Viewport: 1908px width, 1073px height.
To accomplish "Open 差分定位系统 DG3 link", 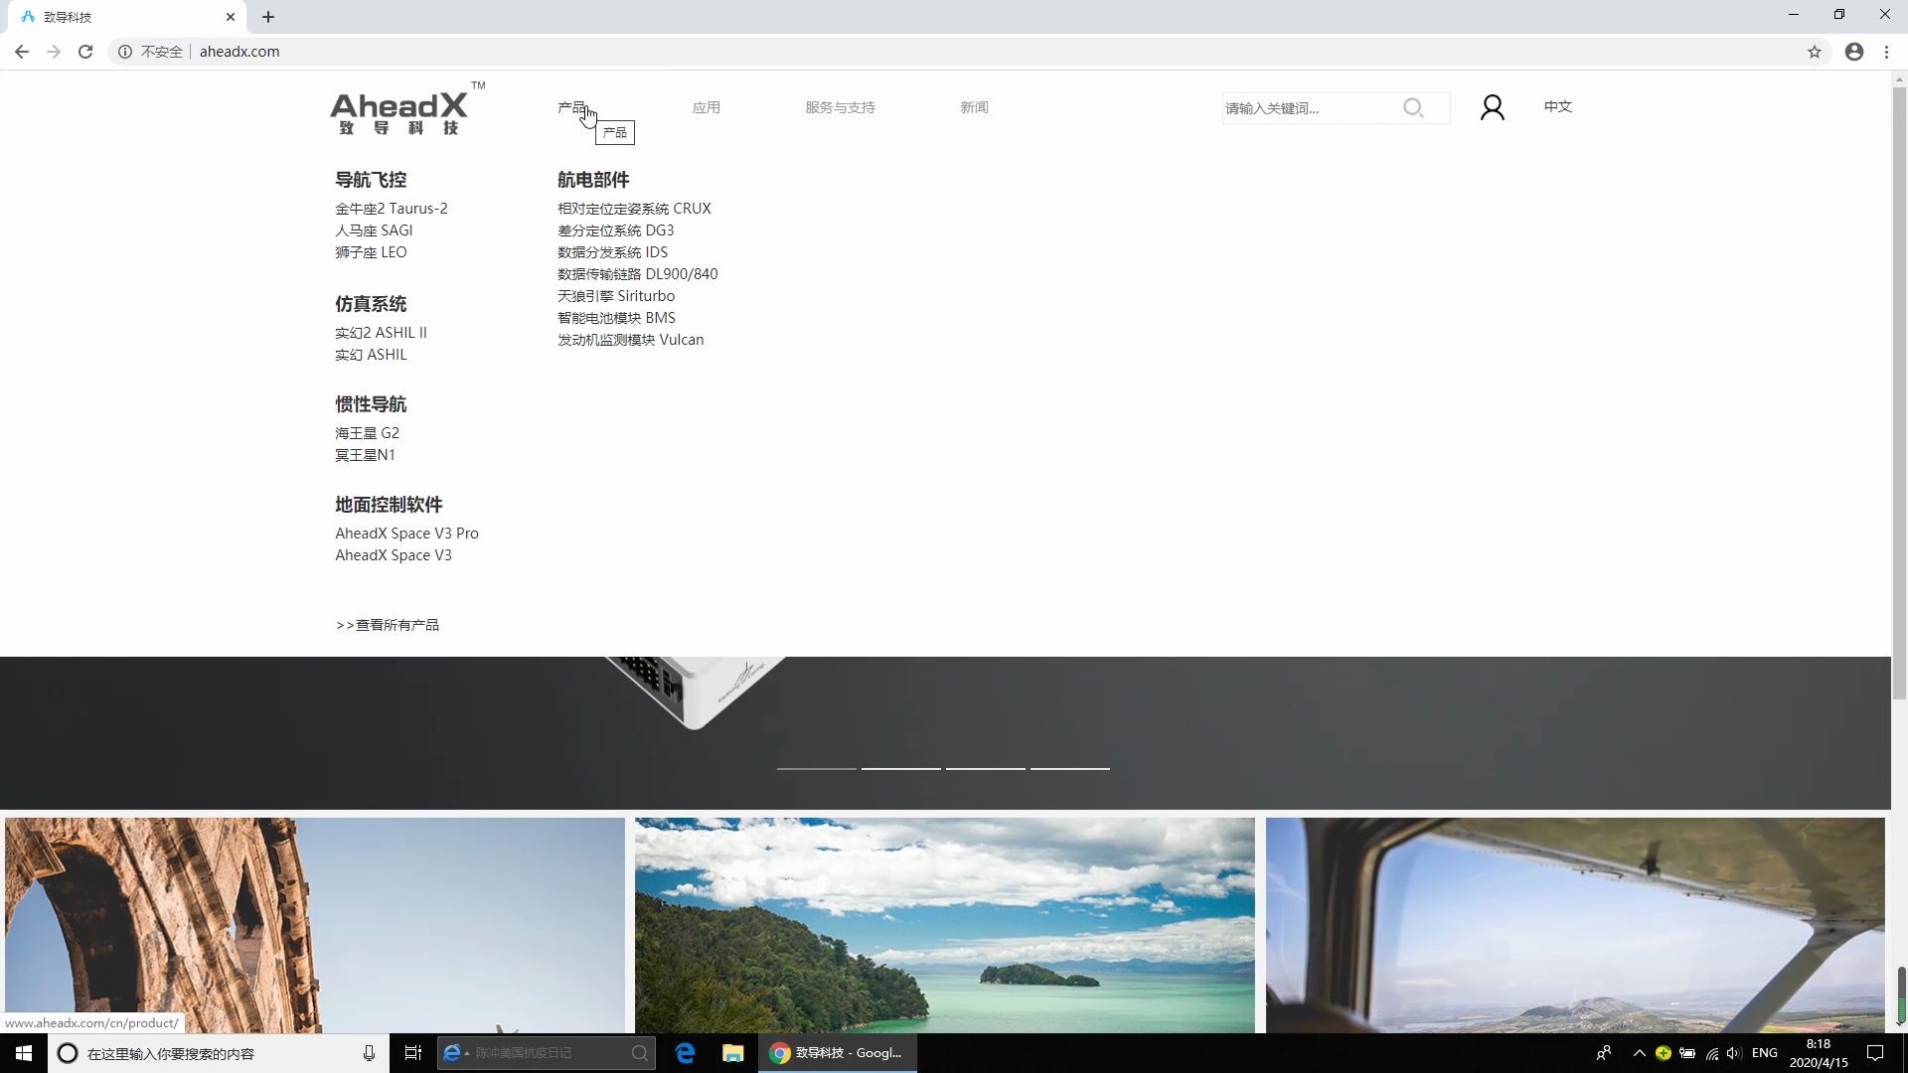I will [615, 230].
